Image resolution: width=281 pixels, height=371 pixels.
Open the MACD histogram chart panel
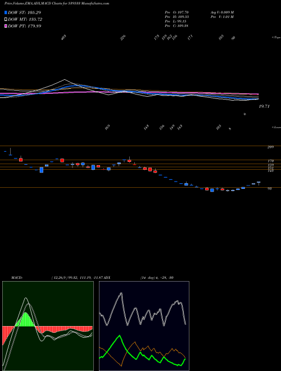tap(48, 326)
